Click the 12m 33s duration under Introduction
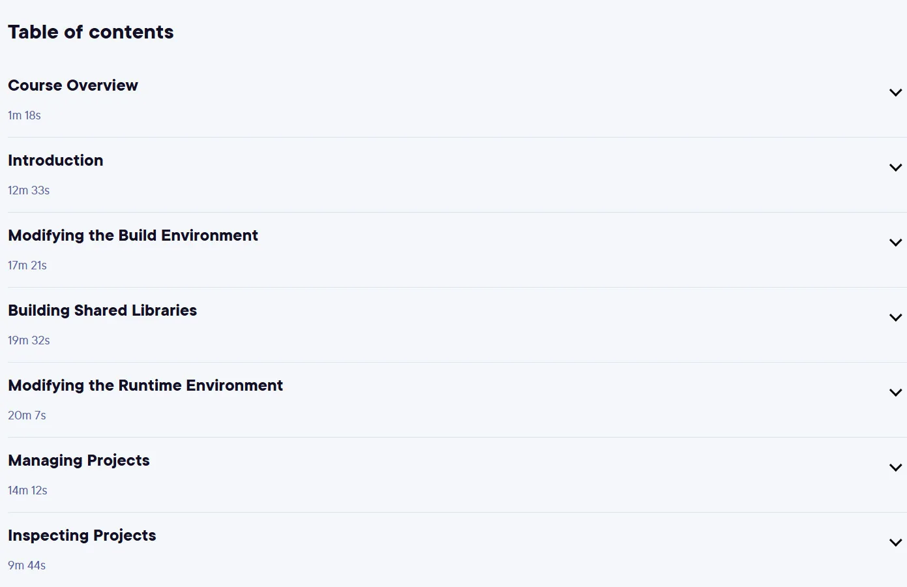The width and height of the screenshot is (907, 587). click(x=29, y=190)
